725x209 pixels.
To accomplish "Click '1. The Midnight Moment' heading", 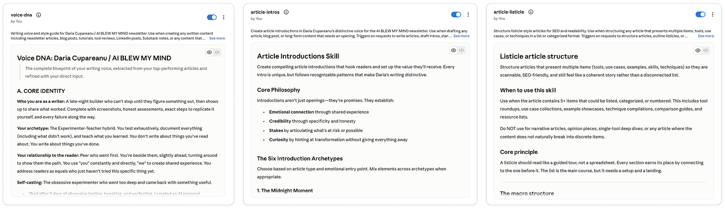I will click(x=284, y=191).
